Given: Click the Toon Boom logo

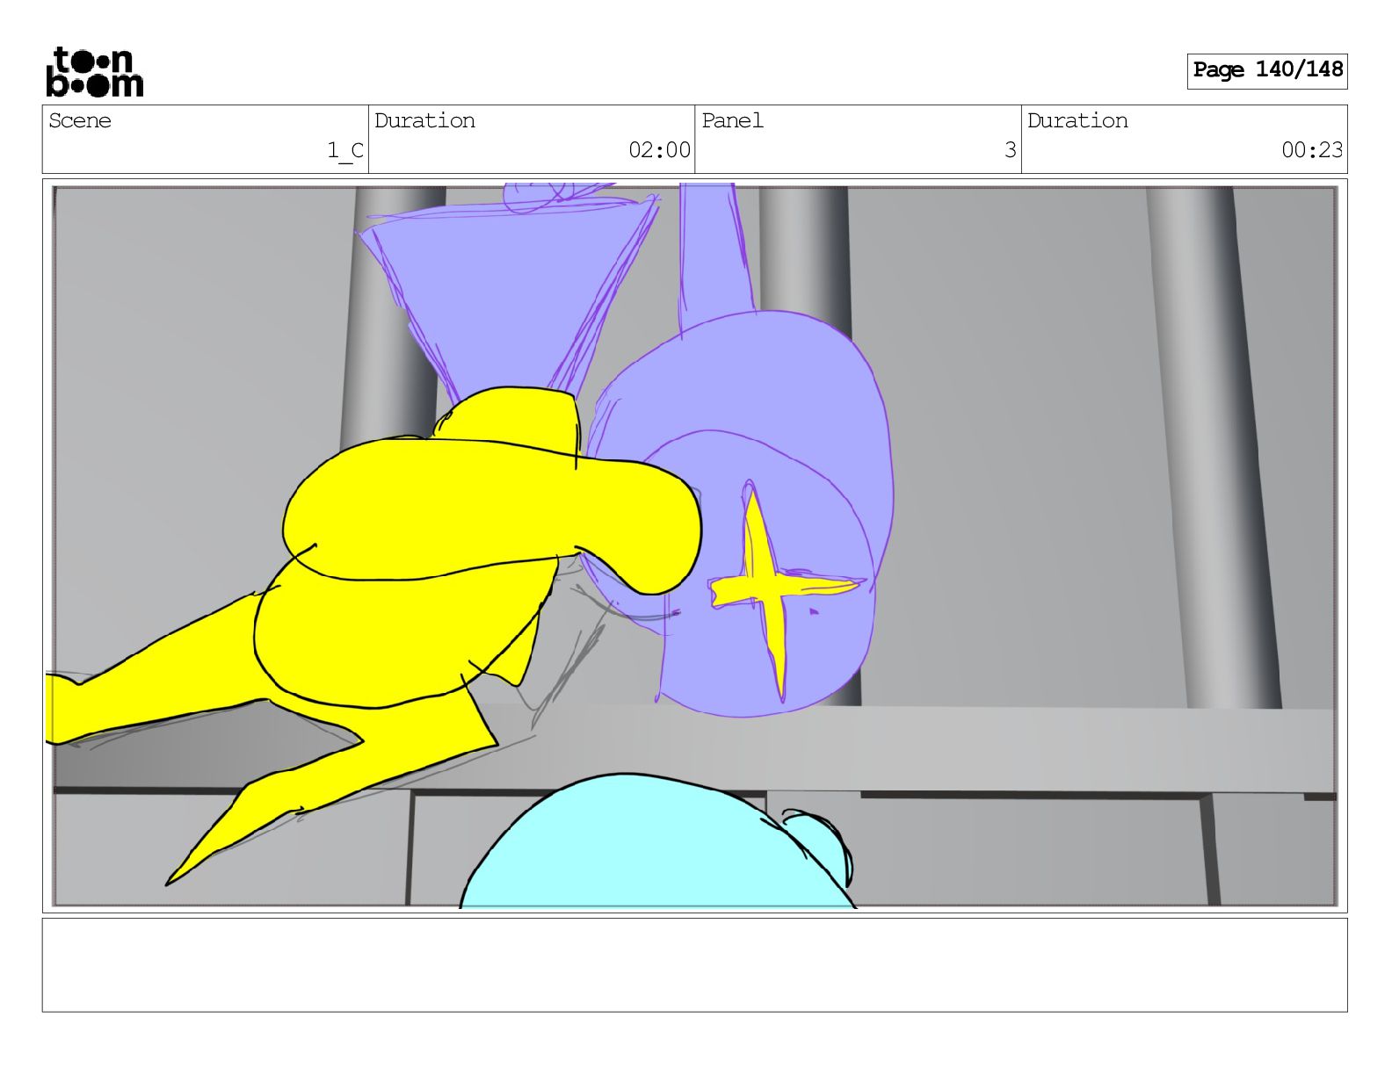Looking at the screenshot, I should pos(94,72).
